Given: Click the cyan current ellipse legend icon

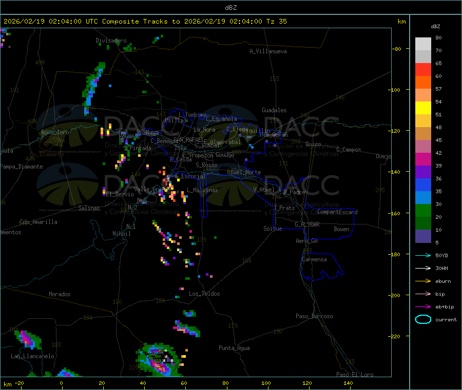Looking at the screenshot, I should pos(423,319).
